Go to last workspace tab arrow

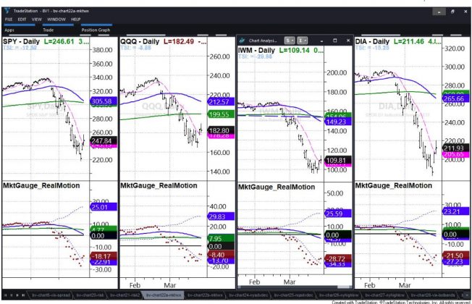point(23,295)
